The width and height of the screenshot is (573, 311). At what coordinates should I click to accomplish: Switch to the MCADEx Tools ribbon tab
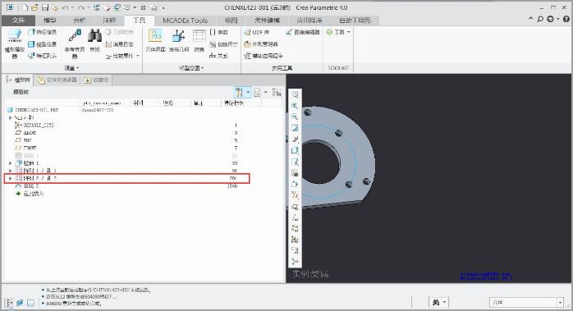click(185, 21)
